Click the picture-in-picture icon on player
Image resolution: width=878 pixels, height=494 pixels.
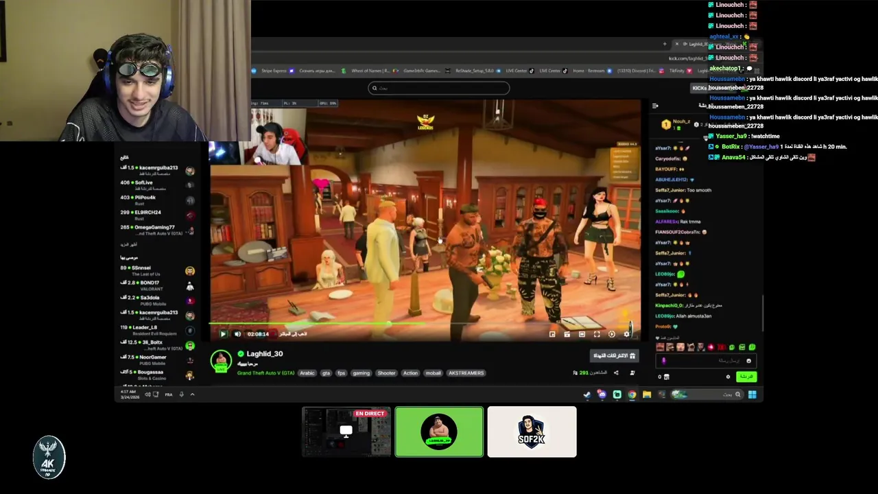[x=552, y=334]
